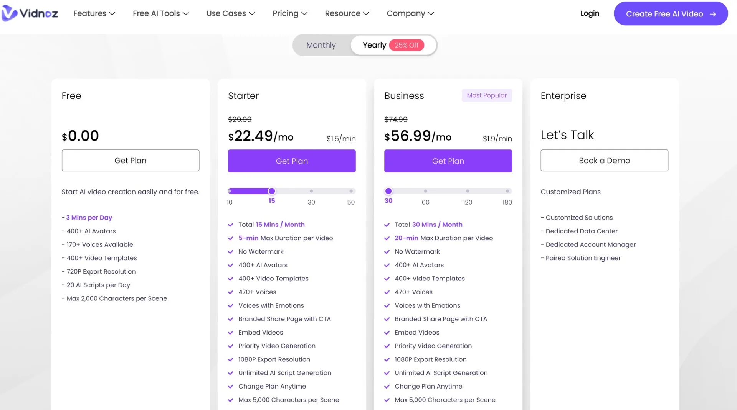Click the arrow icon inside Create Free AI Video
Image resolution: width=737 pixels, height=410 pixels.
713,13
